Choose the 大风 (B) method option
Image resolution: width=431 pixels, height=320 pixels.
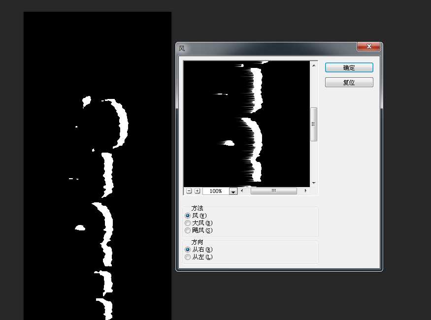(x=188, y=223)
